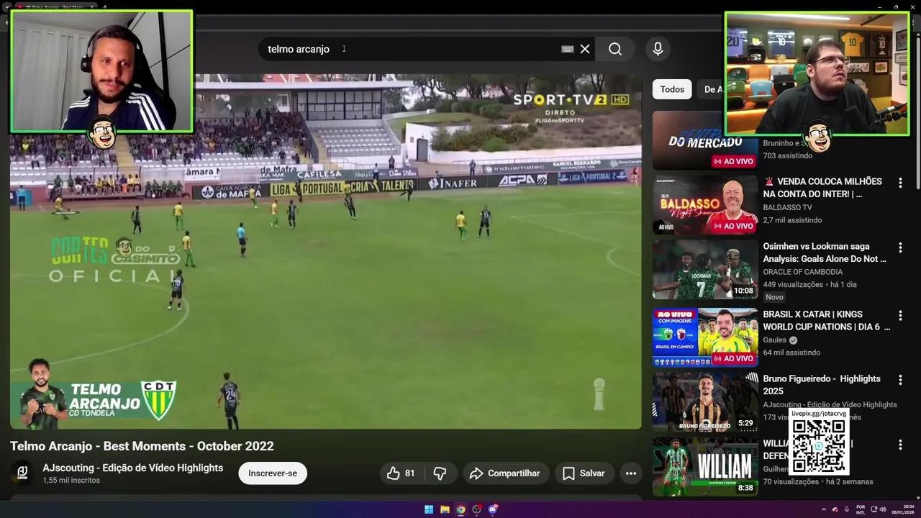This screenshot has height=518, width=921.
Task: Open more actions ellipsis beside Salvar
Action: (631, 473)
